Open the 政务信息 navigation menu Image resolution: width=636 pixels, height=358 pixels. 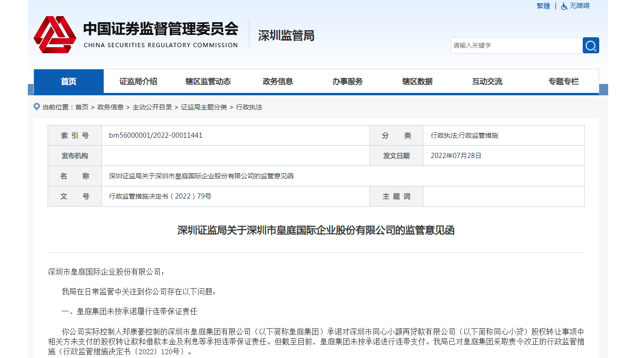(x=278, y=82)
